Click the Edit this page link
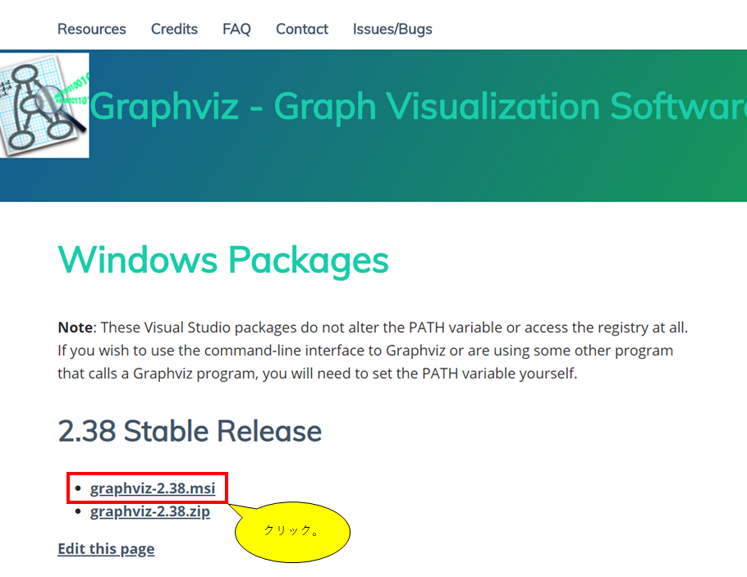747x577 pixels. (x=106, y=548)
